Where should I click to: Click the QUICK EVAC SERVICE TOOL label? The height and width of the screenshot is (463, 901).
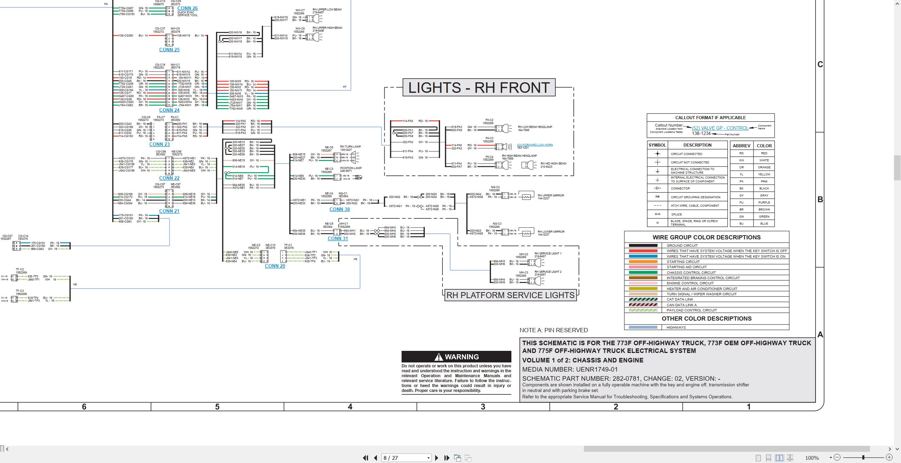click(187, 14)
